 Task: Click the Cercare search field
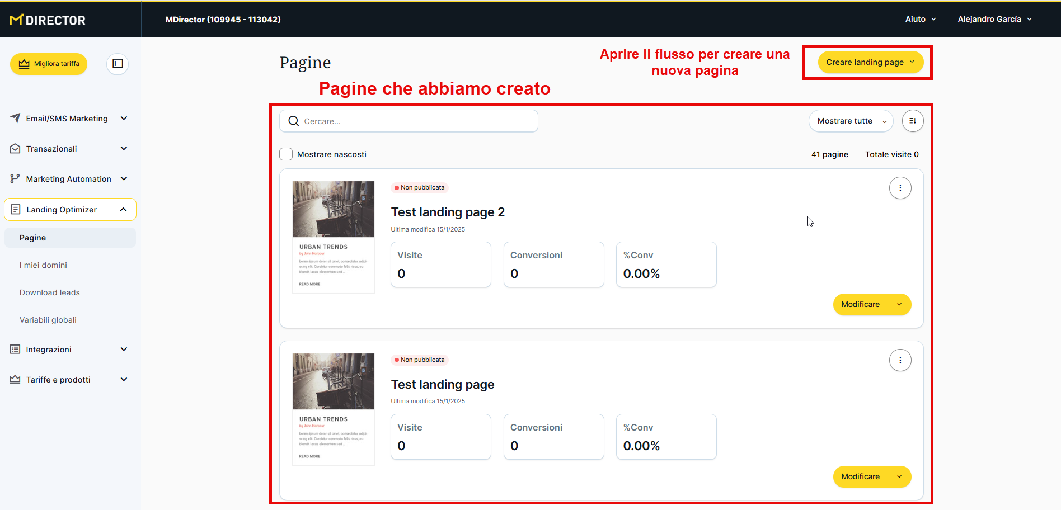coord(414,121)
